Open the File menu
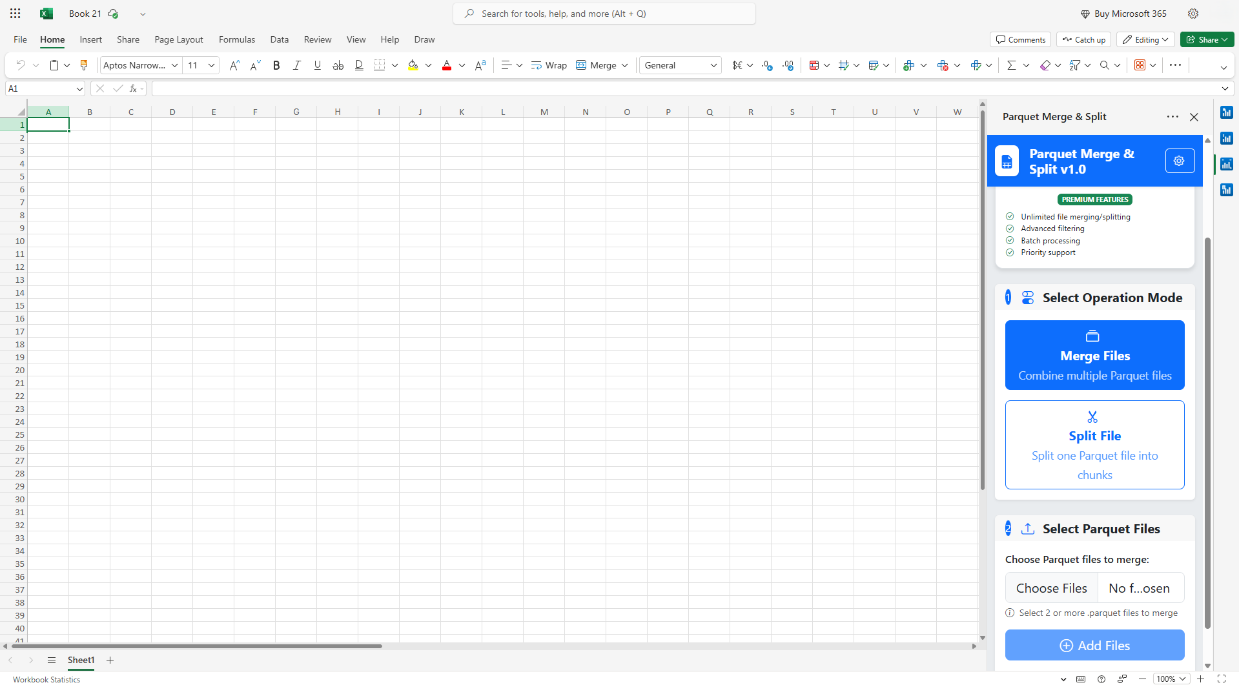1239x685 pixels. (x=20, y=39)
